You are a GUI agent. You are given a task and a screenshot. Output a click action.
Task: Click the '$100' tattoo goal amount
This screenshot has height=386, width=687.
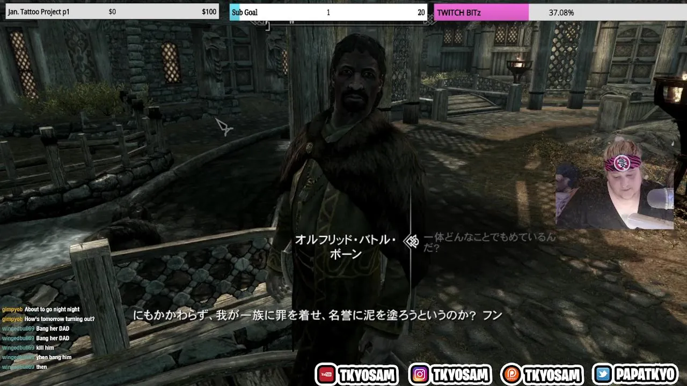(x=209, y=12)
